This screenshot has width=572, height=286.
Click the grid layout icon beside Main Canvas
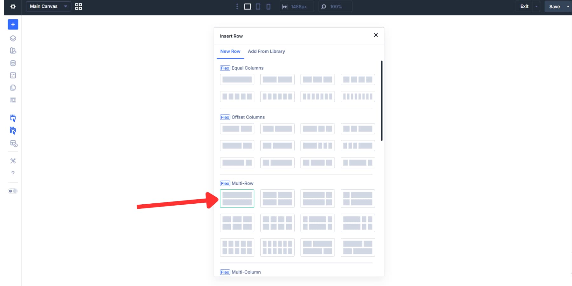(x=78, y=6)
